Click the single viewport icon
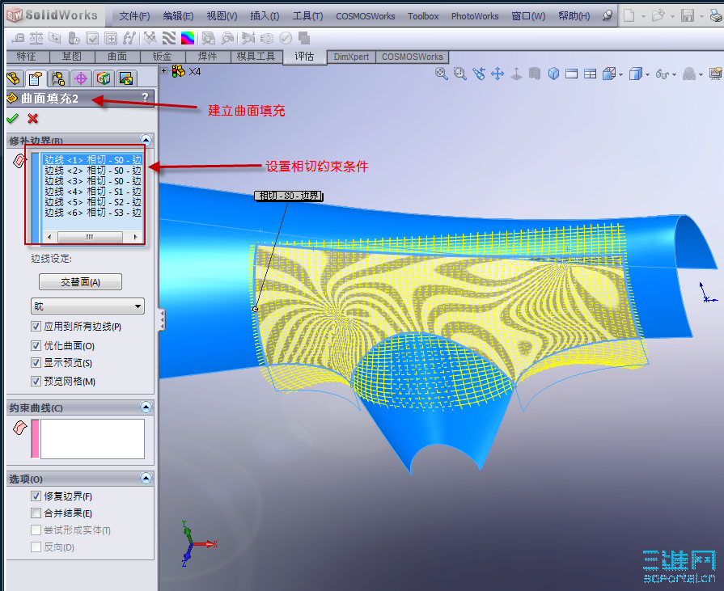The width and height of the screenshot is (724, 591). pyautogui.click(x=572, y=74)
